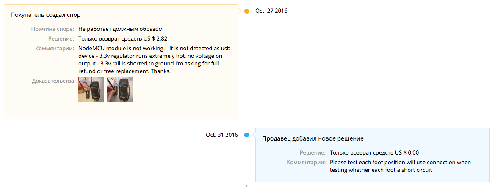Click the seller's 'Комментарии:' label

tap(306, 162)
